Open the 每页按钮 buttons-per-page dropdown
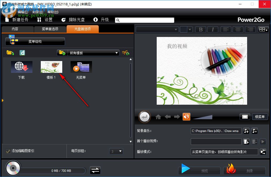The height and width of the screenshot is (177, 271). click(x=116, y=151)
